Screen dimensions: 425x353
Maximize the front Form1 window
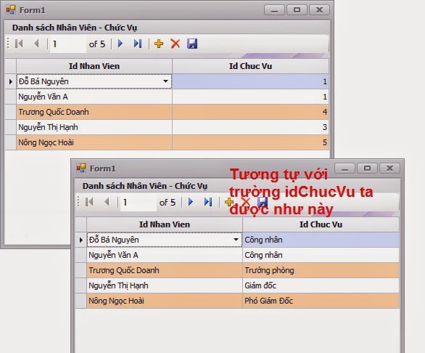pos(367,169)
